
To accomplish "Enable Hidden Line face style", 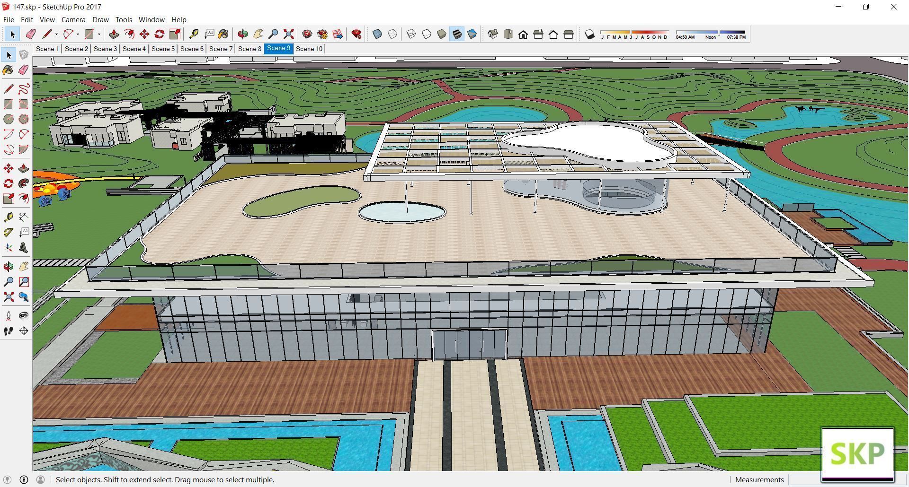I will (426, 34).
